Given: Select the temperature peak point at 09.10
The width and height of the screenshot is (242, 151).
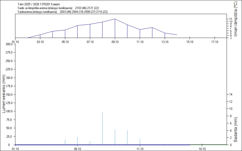Looking at the screenshot, I should coord(115,19).
